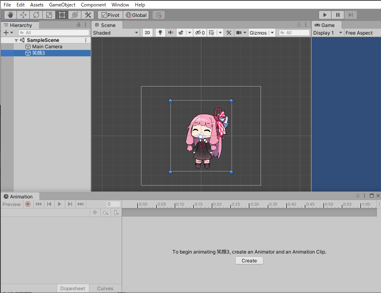Select the Hand tool
The width and height of the screenshot is (381, 293).
click(x=10, y=15)
